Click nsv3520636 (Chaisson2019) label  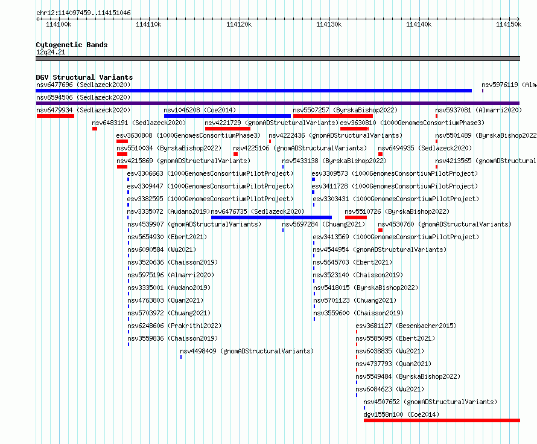coord(173,262)
